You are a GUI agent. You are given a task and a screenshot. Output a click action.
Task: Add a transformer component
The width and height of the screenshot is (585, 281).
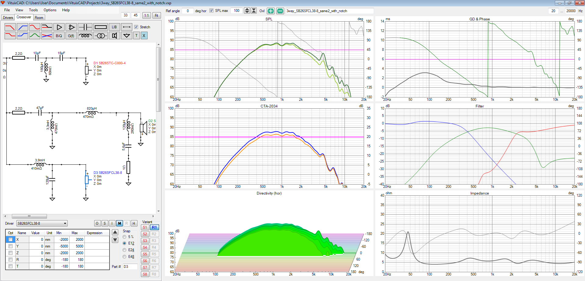[x=101, y=36]
